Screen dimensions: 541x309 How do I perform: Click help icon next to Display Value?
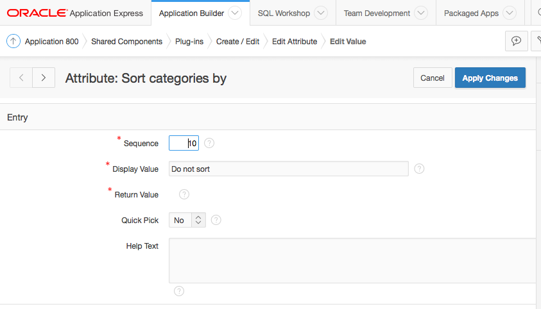coord(419,169)
